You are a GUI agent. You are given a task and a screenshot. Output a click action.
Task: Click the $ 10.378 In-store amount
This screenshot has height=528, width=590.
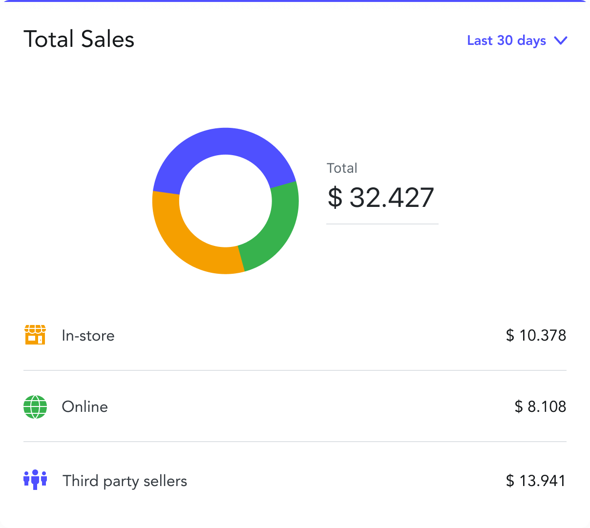point(536,336)
